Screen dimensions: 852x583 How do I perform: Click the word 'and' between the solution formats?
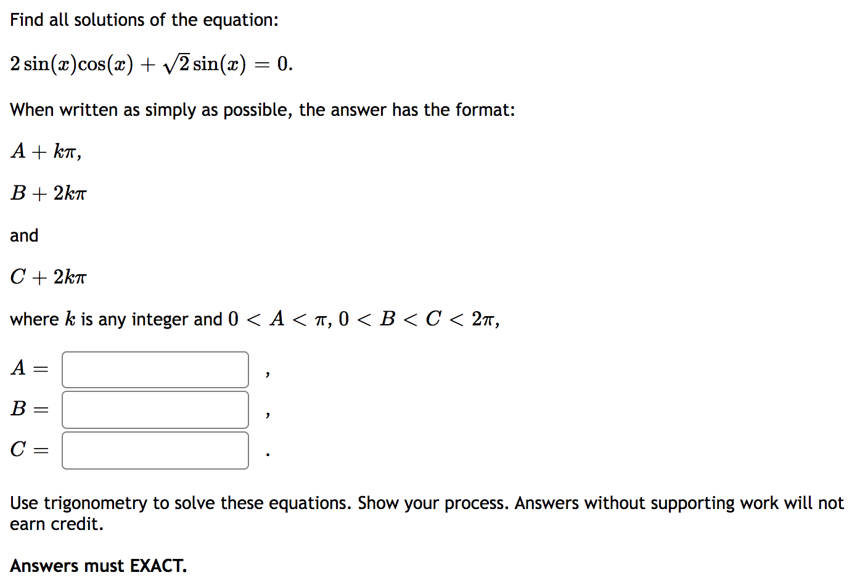pos(23,235)
